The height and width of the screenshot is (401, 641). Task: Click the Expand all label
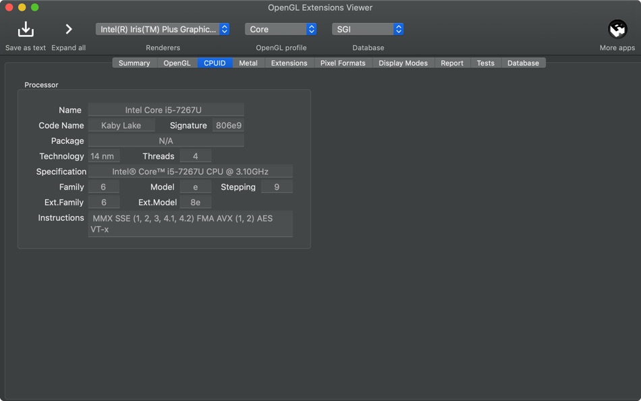[69, 48]
